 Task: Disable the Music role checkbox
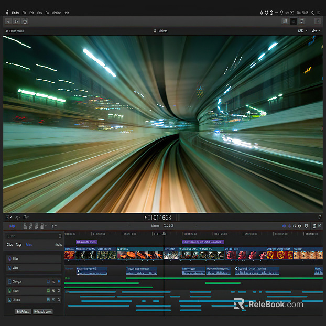click(9, 290)
